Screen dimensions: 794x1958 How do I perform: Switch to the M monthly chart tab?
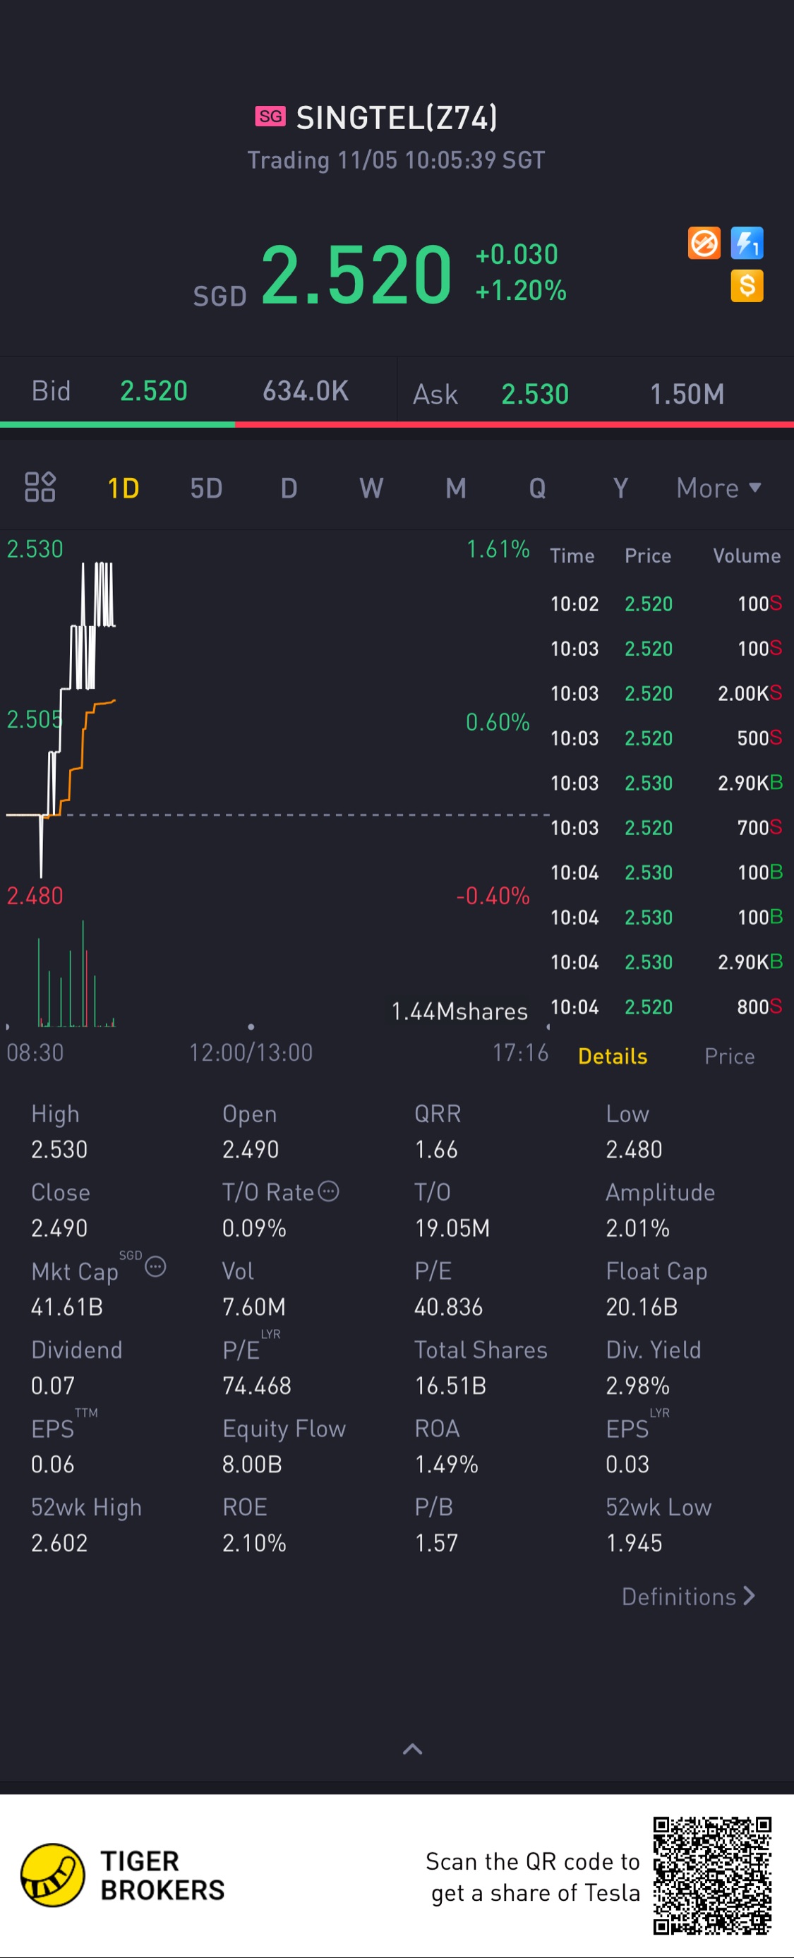(x=455, y=488)
